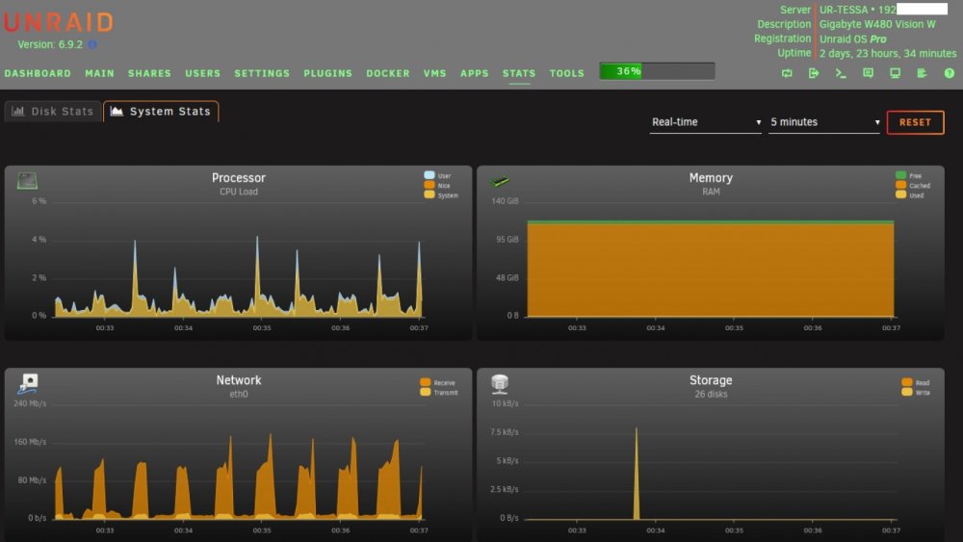This screenshot has height=542, width=963.
Task: Open the web Terminal icon
Action: pos(841,73)
